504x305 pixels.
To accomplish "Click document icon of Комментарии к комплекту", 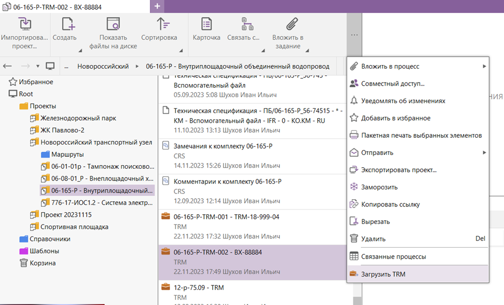I will point(166,181).
